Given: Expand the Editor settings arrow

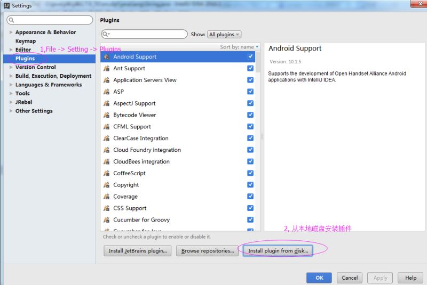Looking at the screenshot, I should tap(11, 50).
